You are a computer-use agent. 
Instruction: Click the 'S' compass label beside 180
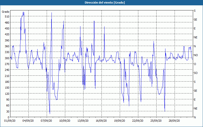(x=195, y=82)
